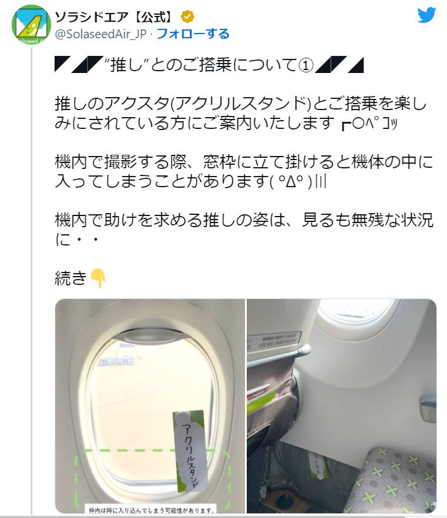
Task: Click the "推し"とのご搭乗について① headline text
Action: tap(209, 64)
